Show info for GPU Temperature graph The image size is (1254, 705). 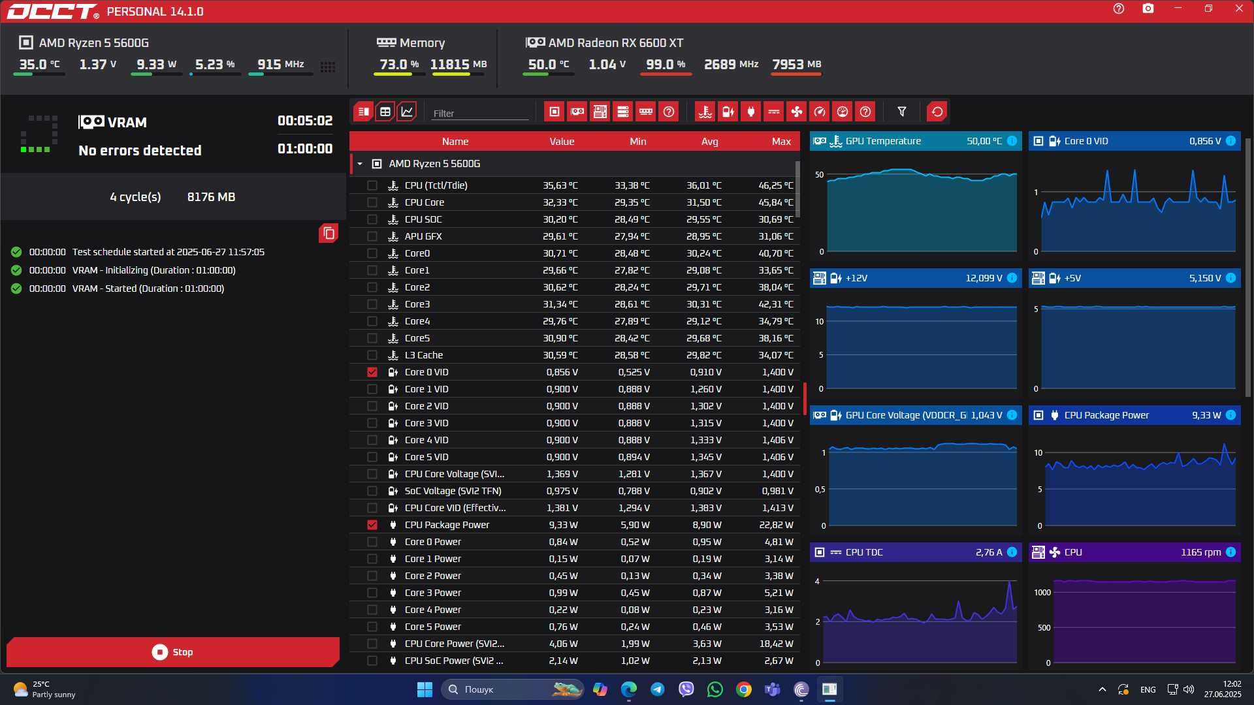tap(1012, 141)
